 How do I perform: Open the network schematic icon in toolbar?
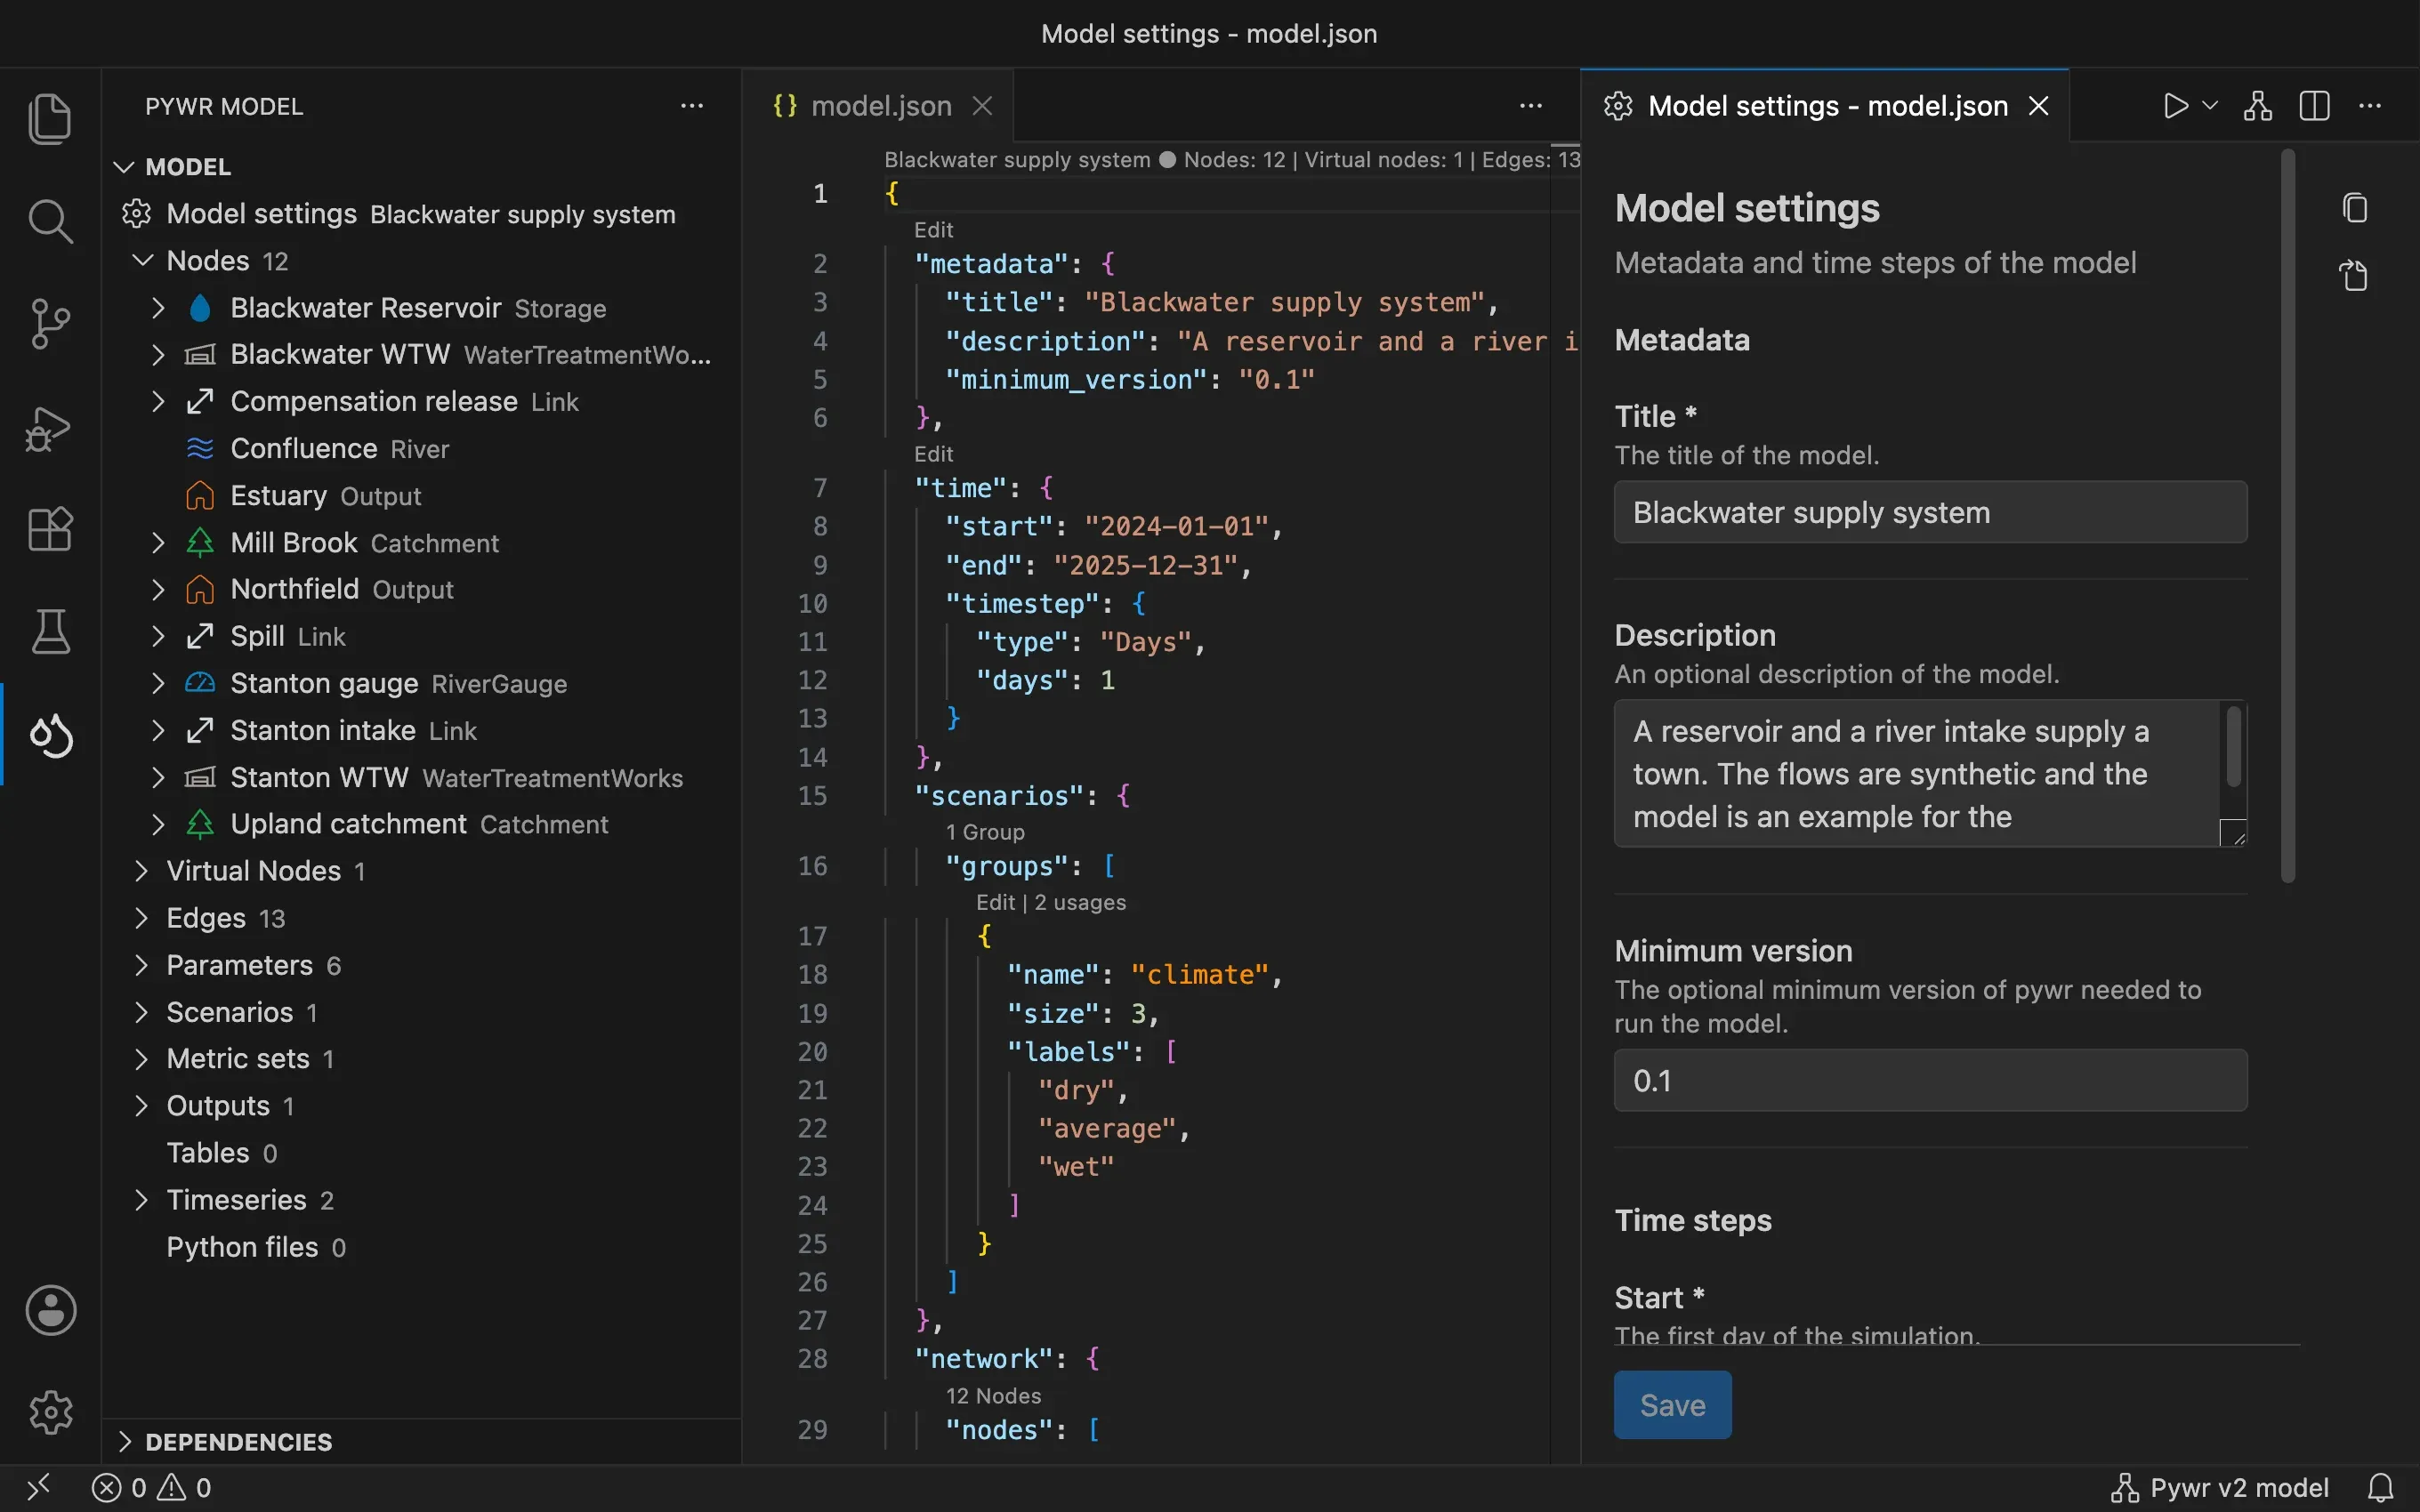point(2258,106)
